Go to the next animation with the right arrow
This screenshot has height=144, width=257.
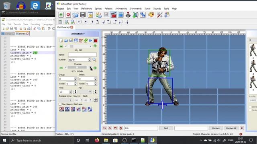point(90,46)
